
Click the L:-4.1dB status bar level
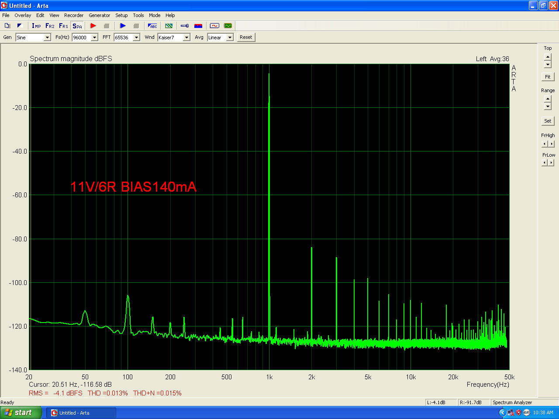[441, 402]
